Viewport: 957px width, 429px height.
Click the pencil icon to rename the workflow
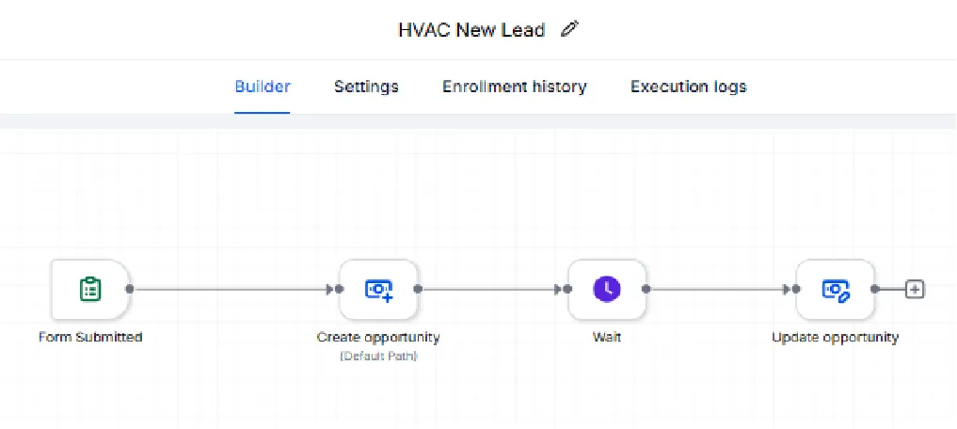(569, 29)
